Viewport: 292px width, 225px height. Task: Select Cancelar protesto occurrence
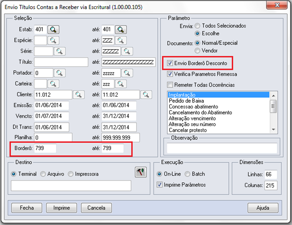tap(218, 130)
